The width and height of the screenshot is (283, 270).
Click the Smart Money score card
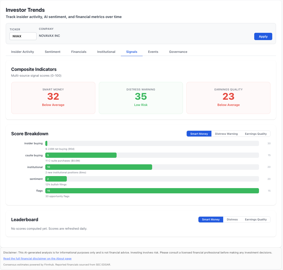tap(53, 98)
